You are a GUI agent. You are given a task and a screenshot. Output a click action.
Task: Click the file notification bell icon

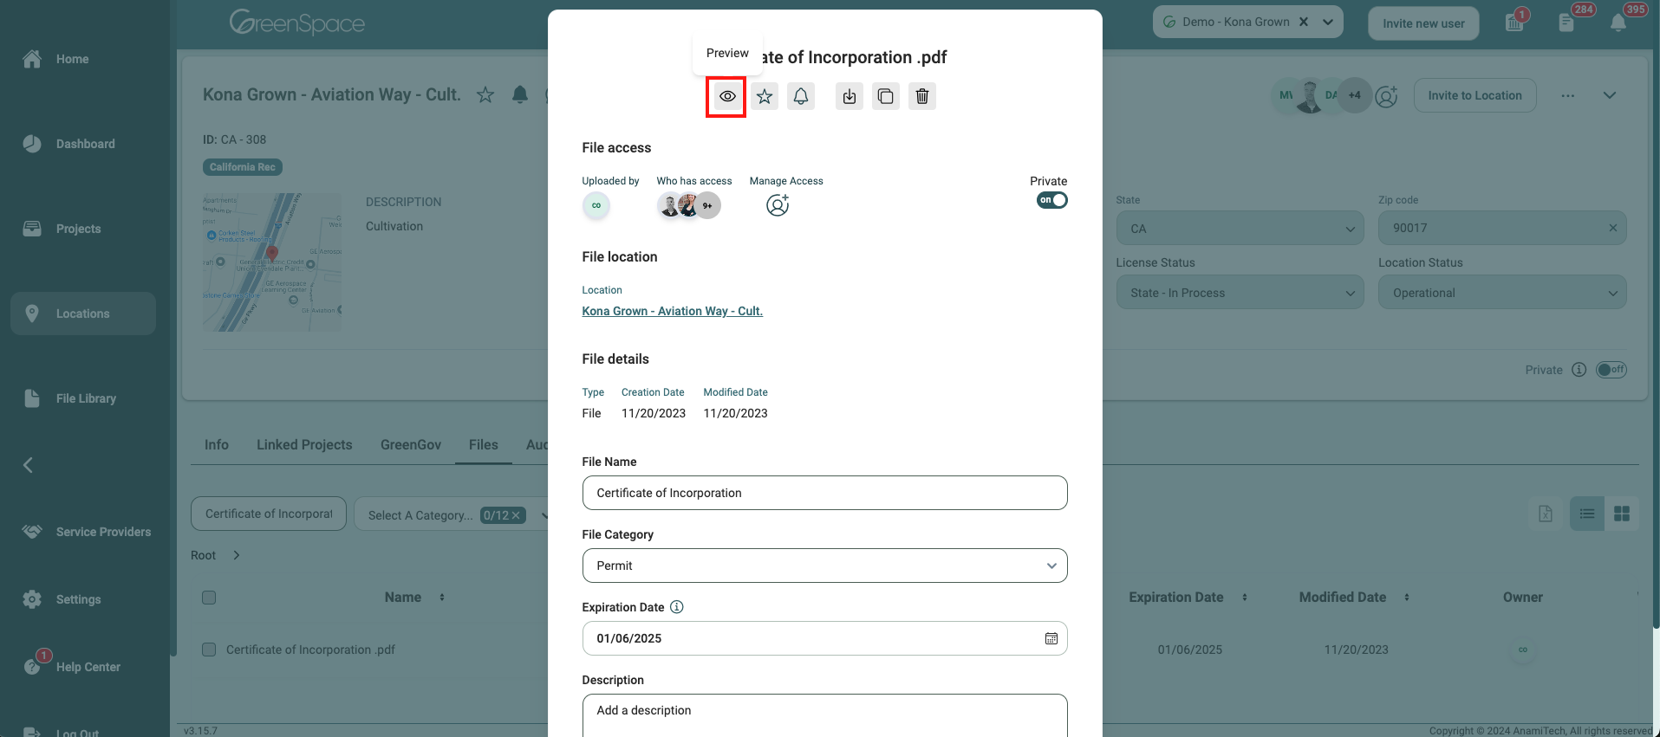[x=801, y=96]
